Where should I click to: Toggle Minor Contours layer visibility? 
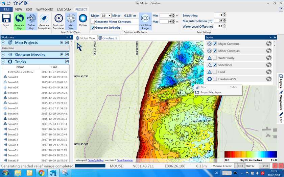(215, 51)
